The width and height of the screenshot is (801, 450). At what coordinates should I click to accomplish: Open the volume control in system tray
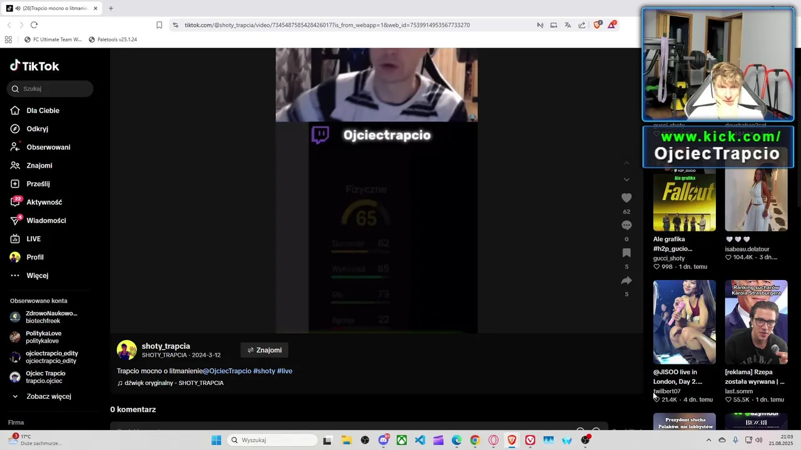[x=759, y=440]
